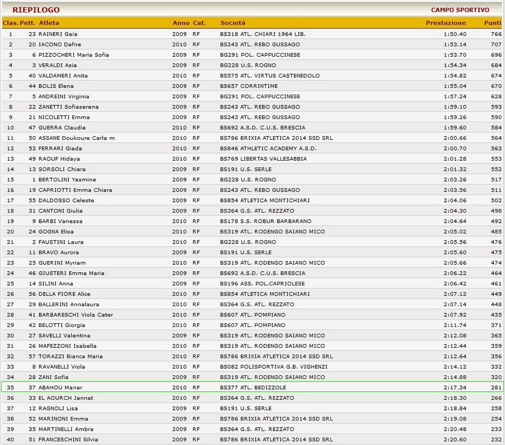Select athlete BERTOLINI Yasmine
The height and width of the screenshot is (445, 505).
click(x=68, y=180)
